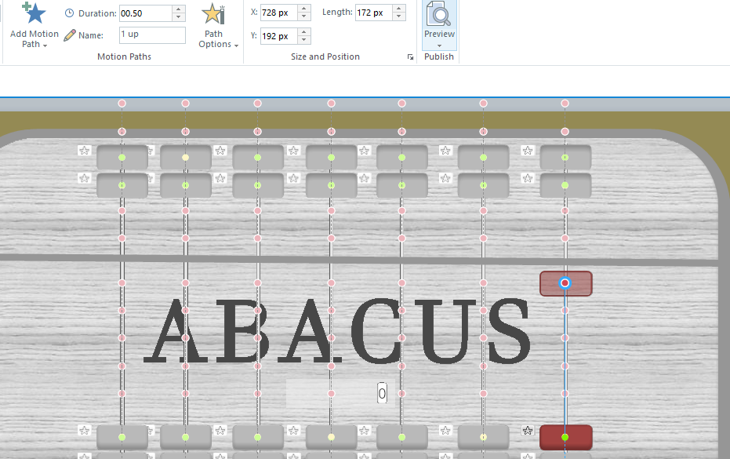Expand the Preview dropdown arrow
730x459 pixels.
tap(439, 45)
